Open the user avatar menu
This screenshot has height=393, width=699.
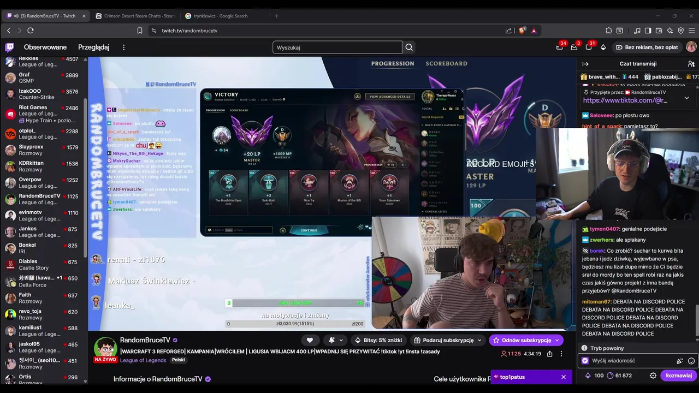point(691,47)
